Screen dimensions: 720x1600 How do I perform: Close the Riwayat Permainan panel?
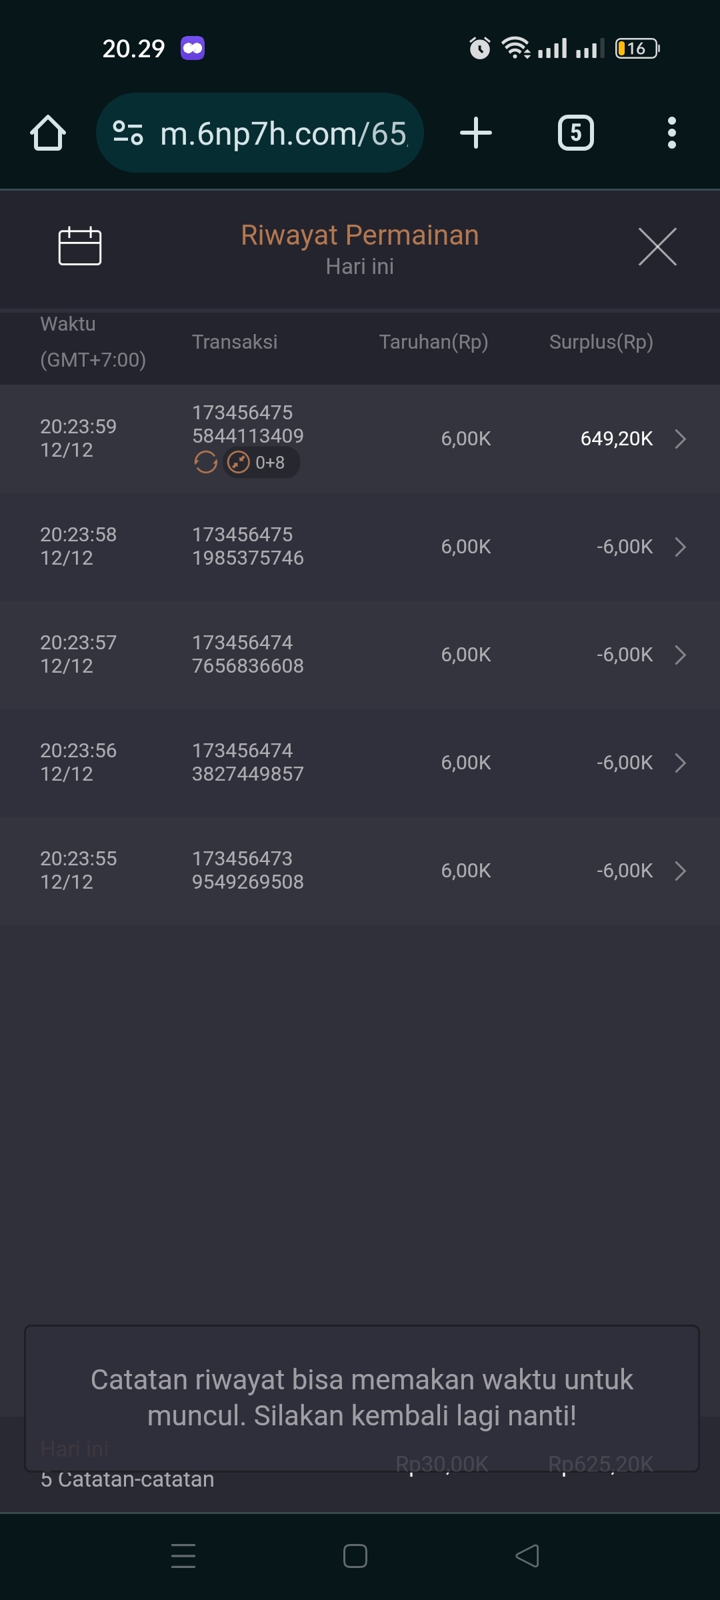click(657, 247)
